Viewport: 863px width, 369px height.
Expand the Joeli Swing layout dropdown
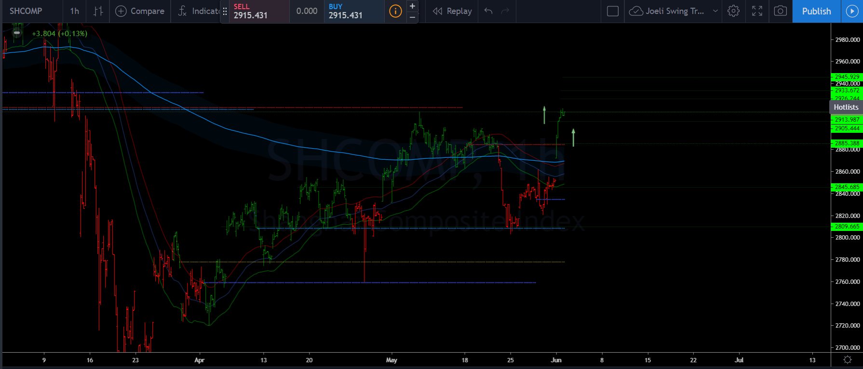tap(715, 11)
